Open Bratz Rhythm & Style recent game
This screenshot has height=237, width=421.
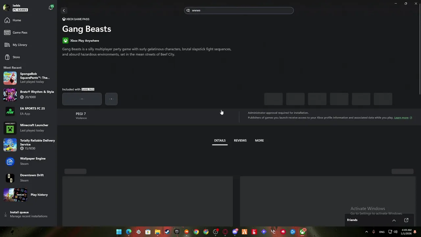[29, 94]
